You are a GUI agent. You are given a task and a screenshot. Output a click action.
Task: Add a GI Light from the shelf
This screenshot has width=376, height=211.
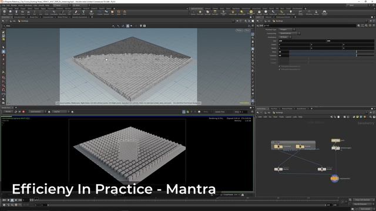coord(266,12)
